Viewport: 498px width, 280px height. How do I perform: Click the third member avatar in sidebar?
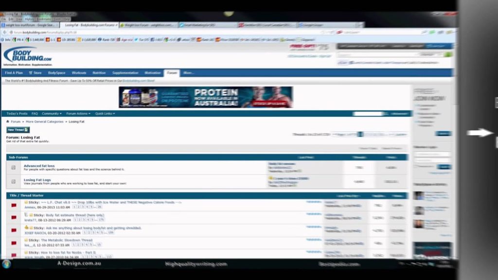[x=419, y=224]
